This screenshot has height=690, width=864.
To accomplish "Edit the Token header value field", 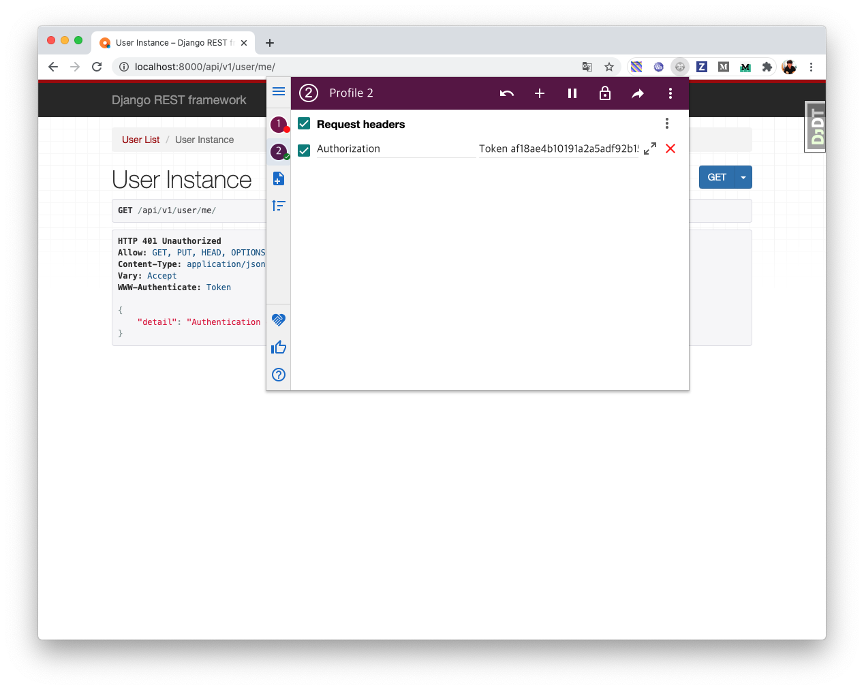I will pyautogui.click(x=559, y=149).
